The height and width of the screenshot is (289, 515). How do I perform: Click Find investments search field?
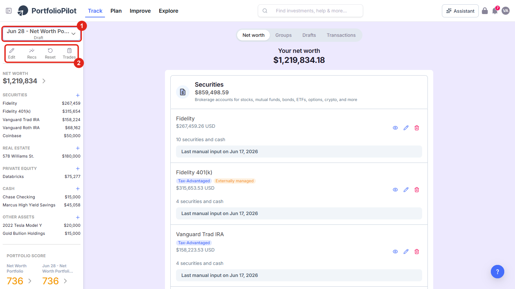pyautogui.click(x=310, y=11)
